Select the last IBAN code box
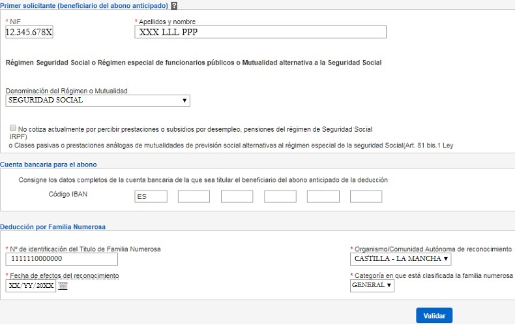The width and height of the screenshot is (515, 325). pos(366,196)
